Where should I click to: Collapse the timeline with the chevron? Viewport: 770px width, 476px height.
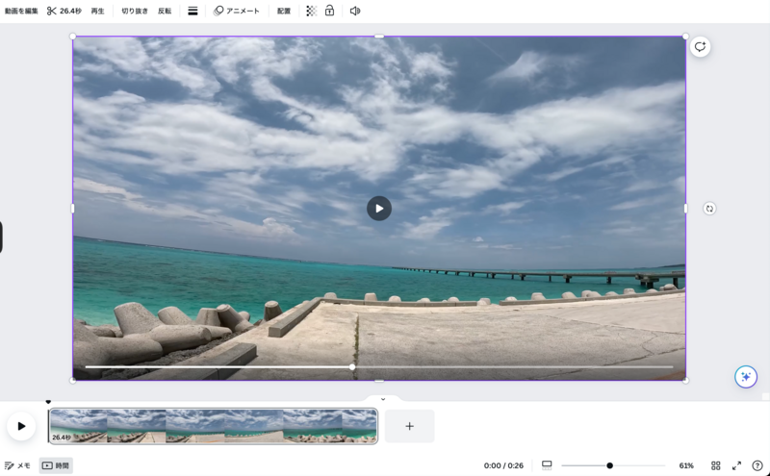pos(383,399)
